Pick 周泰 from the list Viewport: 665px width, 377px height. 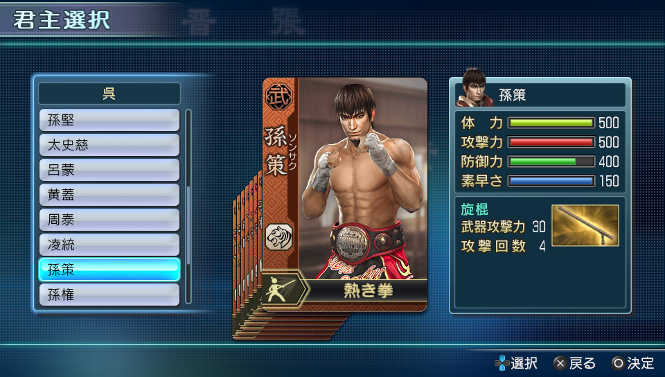(109, 220)
